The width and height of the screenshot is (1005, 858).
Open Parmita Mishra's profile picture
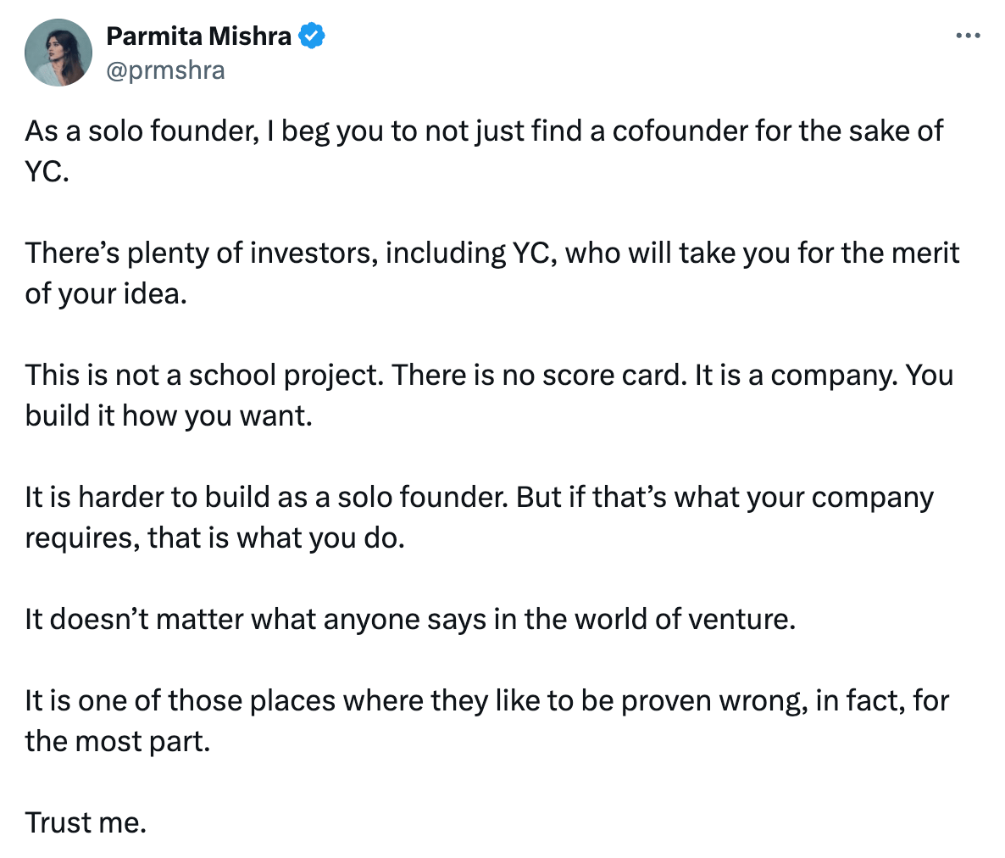[58, 53]
